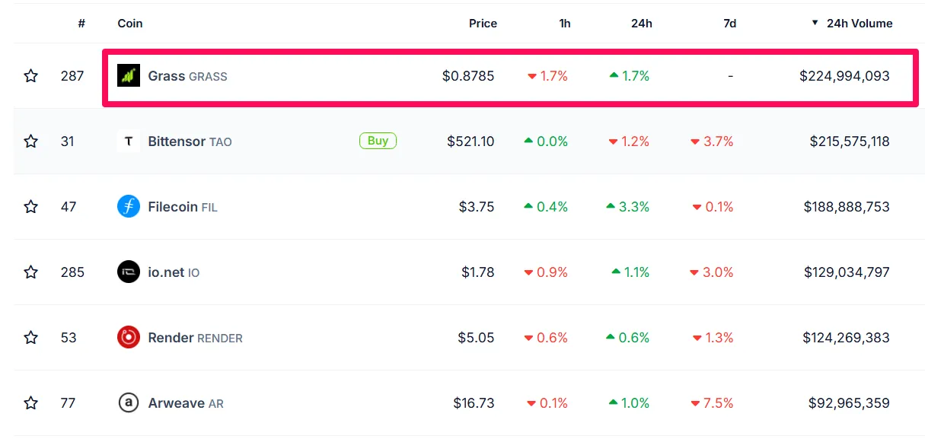Open the Arweave AR coin page
The height and width of the screenshot is (442, 925).
[x=185, y=403]
